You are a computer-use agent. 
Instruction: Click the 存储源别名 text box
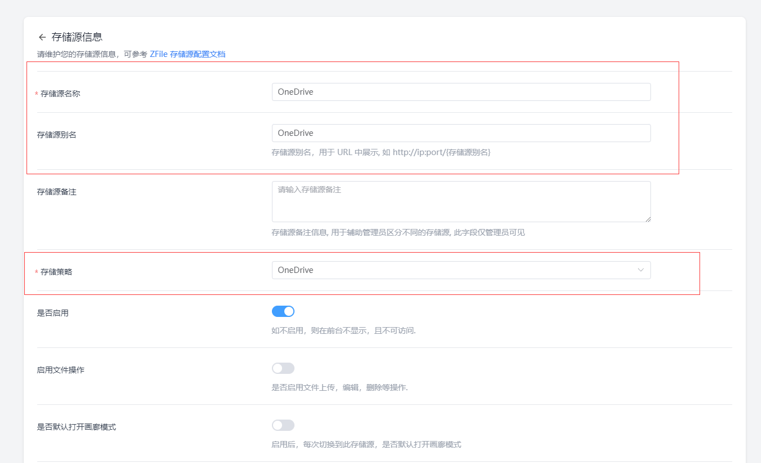point(461,133)
